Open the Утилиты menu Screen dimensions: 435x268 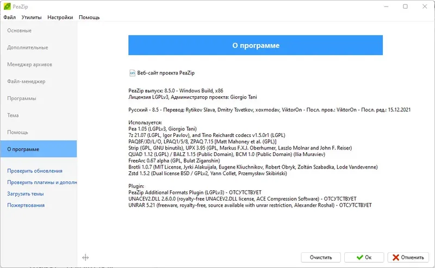[32, 17]
